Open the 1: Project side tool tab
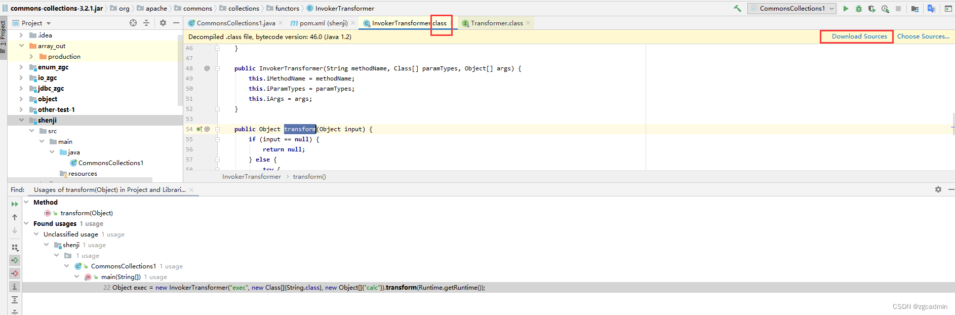 3,38
